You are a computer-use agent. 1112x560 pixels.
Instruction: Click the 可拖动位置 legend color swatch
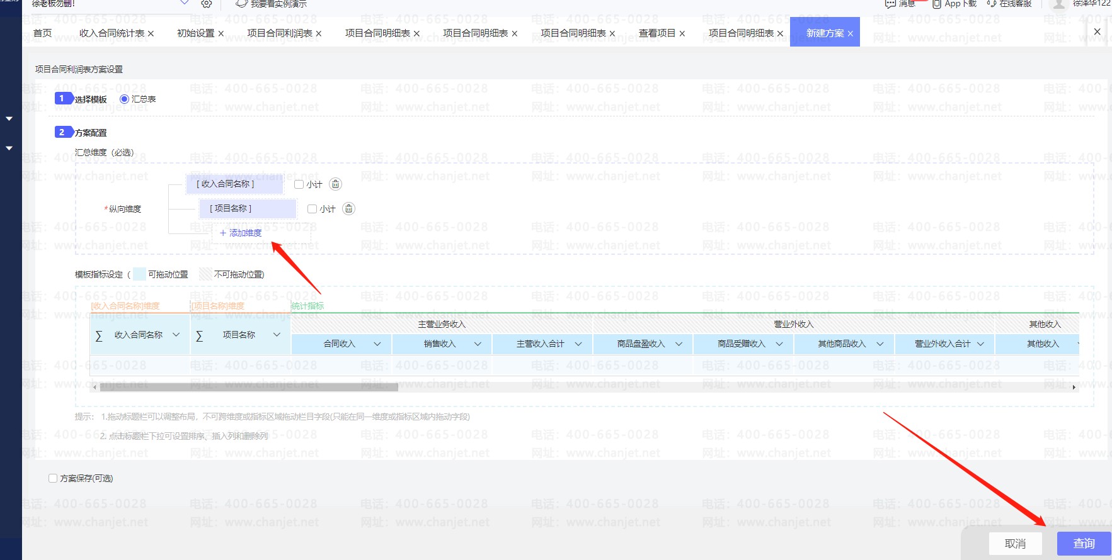click(x=139, y=274)
